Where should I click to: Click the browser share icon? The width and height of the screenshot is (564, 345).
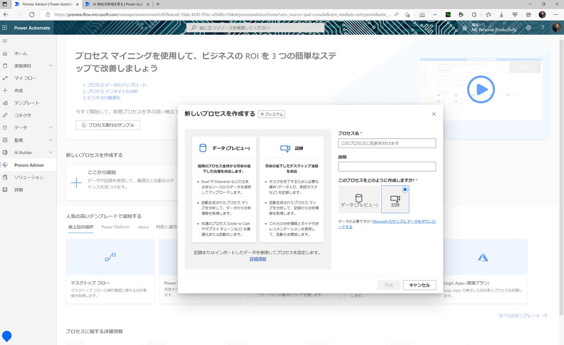click(529, 15)
